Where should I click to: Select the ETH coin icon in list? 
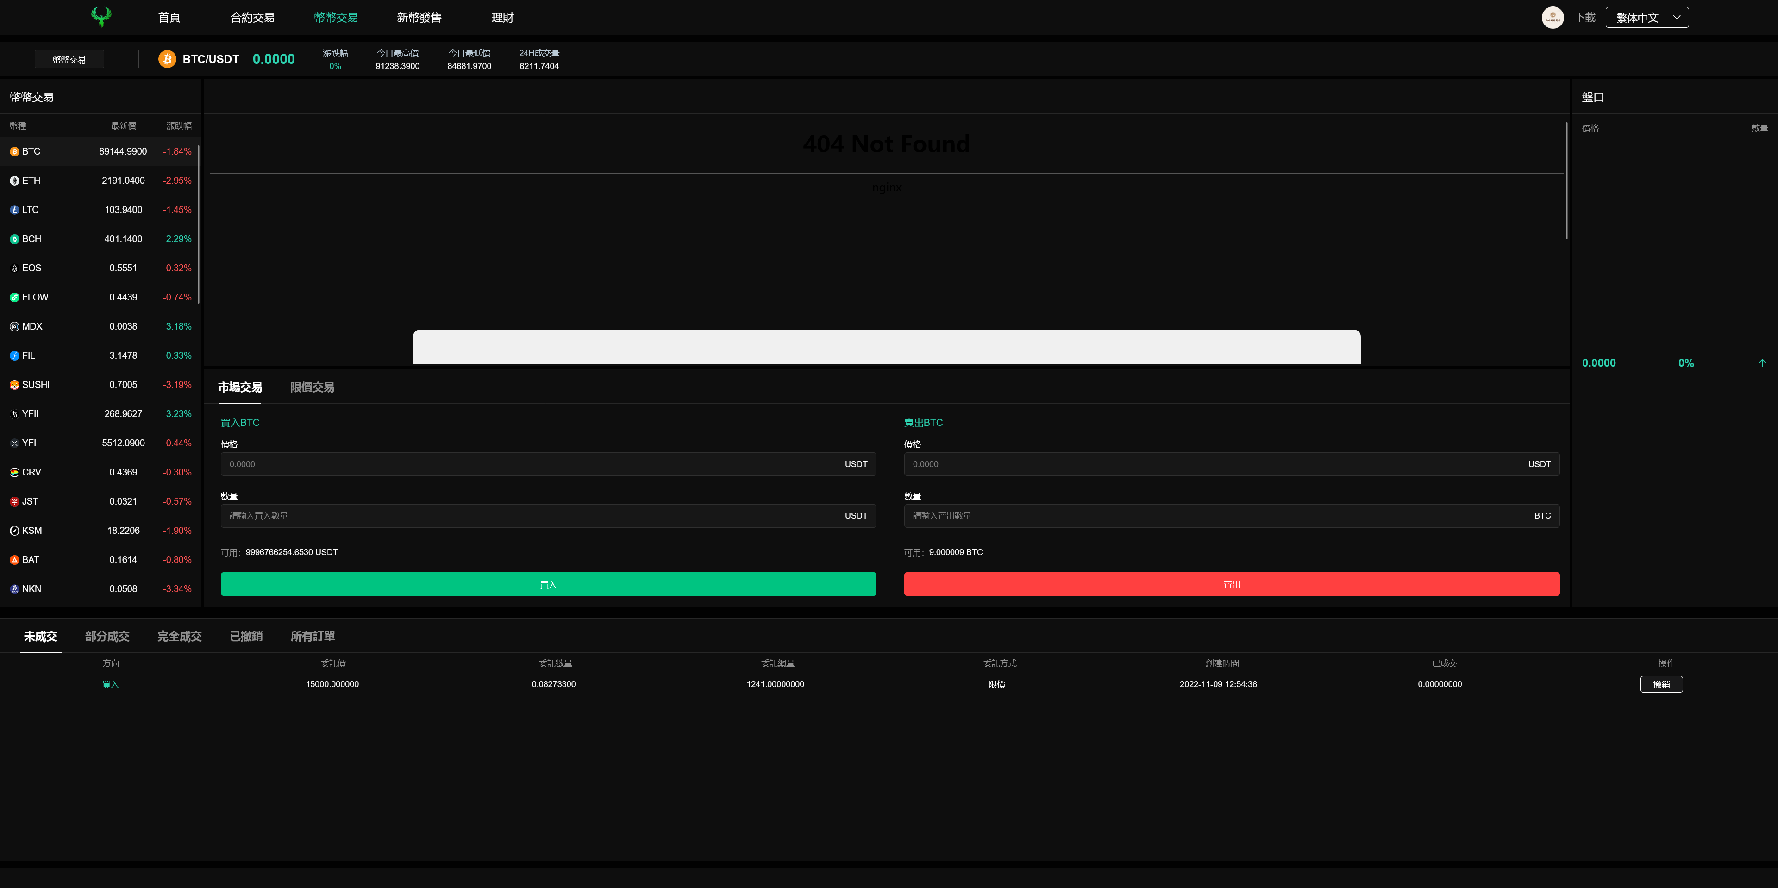click(14, 181)
